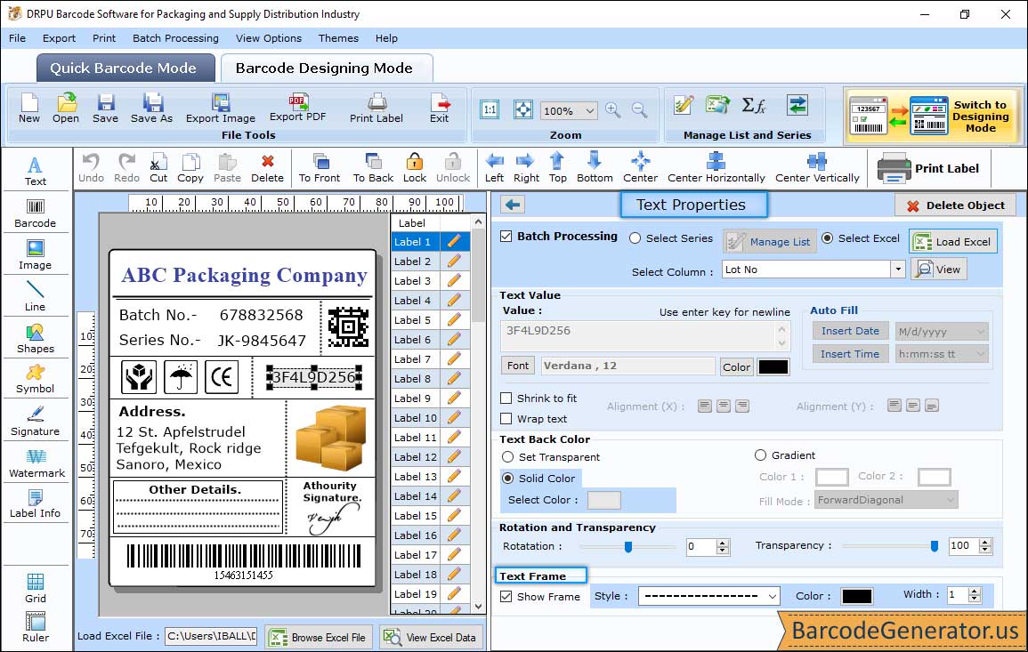Click fit-to-window zoom icon
1028x652 pixels.
pyautogui.click(x=523, y=109)
